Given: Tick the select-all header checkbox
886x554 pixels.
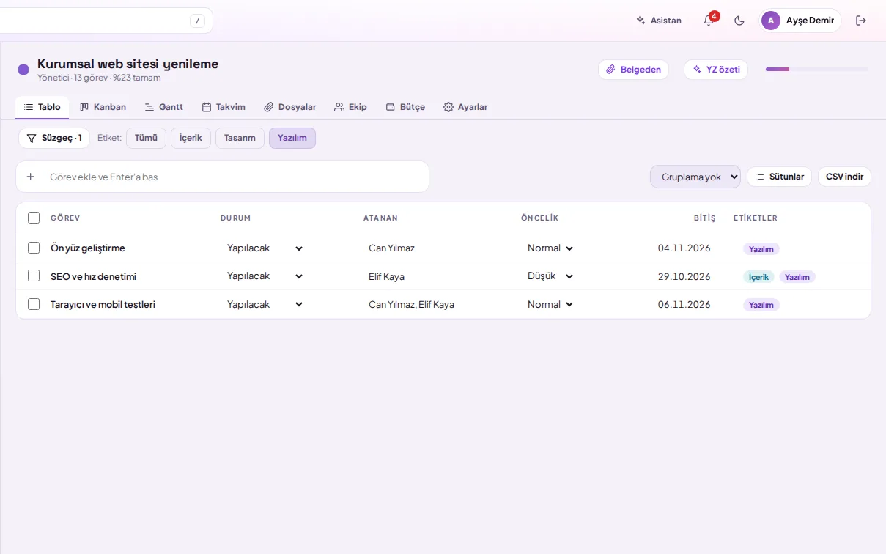Looking at the screenshot, I should pos(34,218).
